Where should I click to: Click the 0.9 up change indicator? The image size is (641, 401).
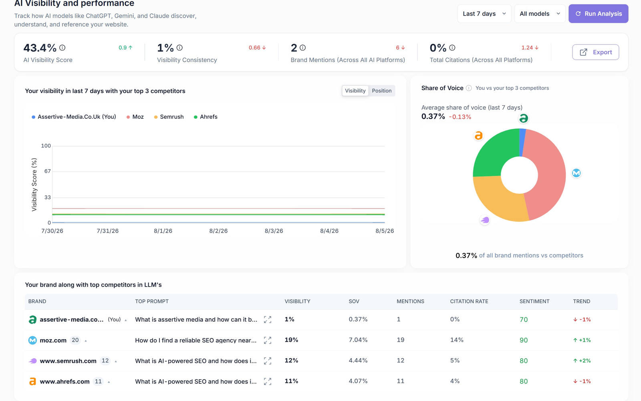point(125,48)
